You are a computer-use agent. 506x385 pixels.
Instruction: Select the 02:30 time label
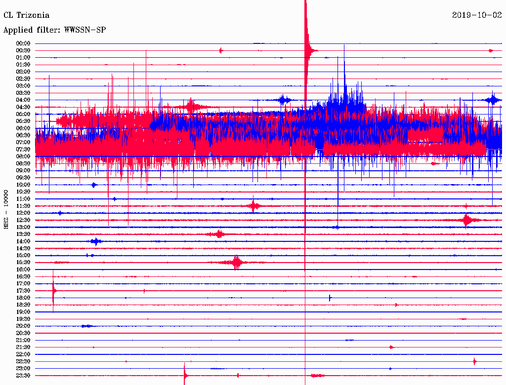pos(23,79)
